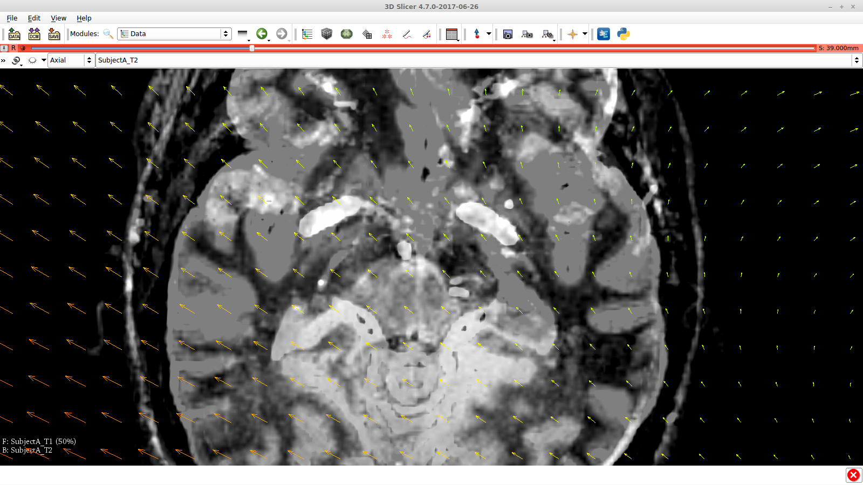Go forward to the next module
This screenshot has height=485, width=863.
tap(282, 34)
